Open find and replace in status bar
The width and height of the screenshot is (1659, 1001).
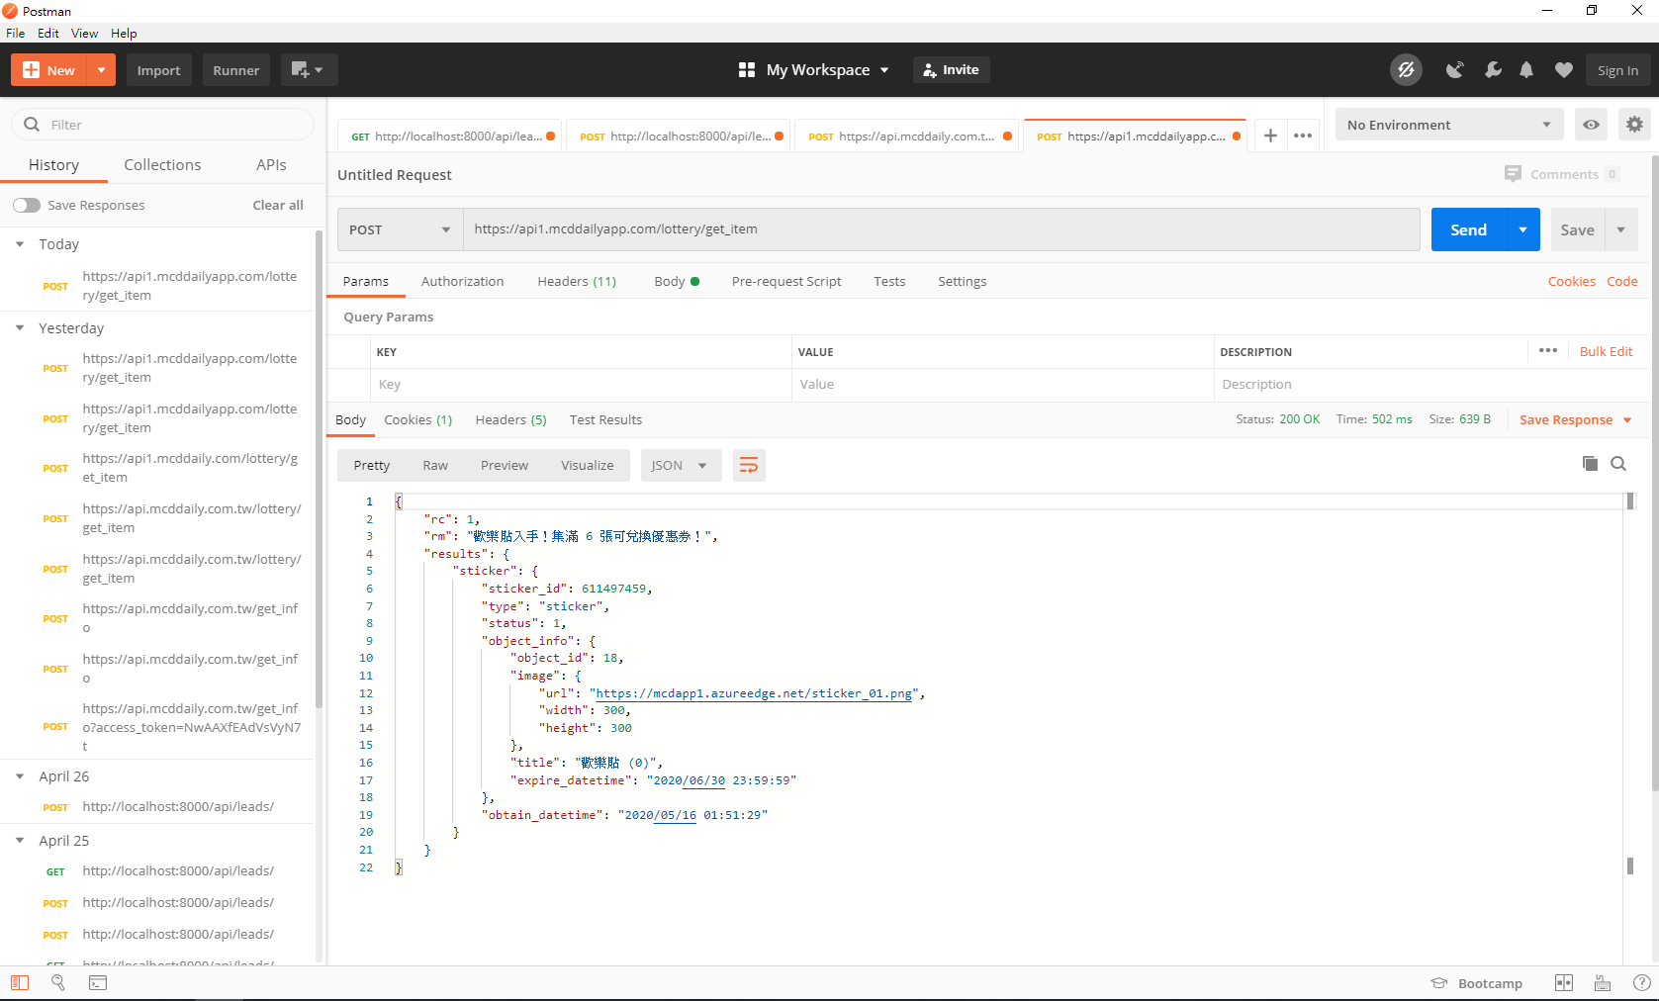click(58, 982)
